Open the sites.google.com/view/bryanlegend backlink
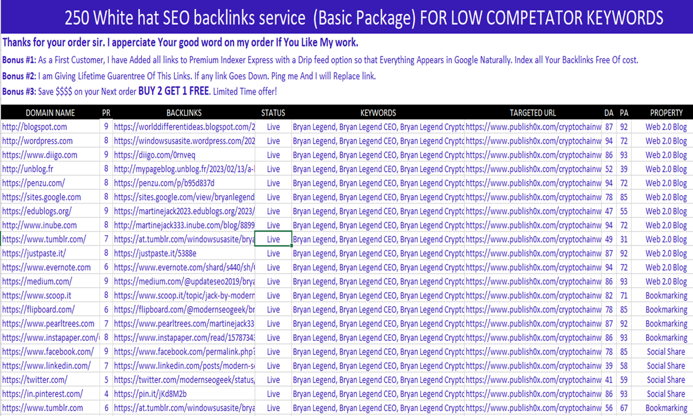 pyautogui.click(x=185, y=197)
